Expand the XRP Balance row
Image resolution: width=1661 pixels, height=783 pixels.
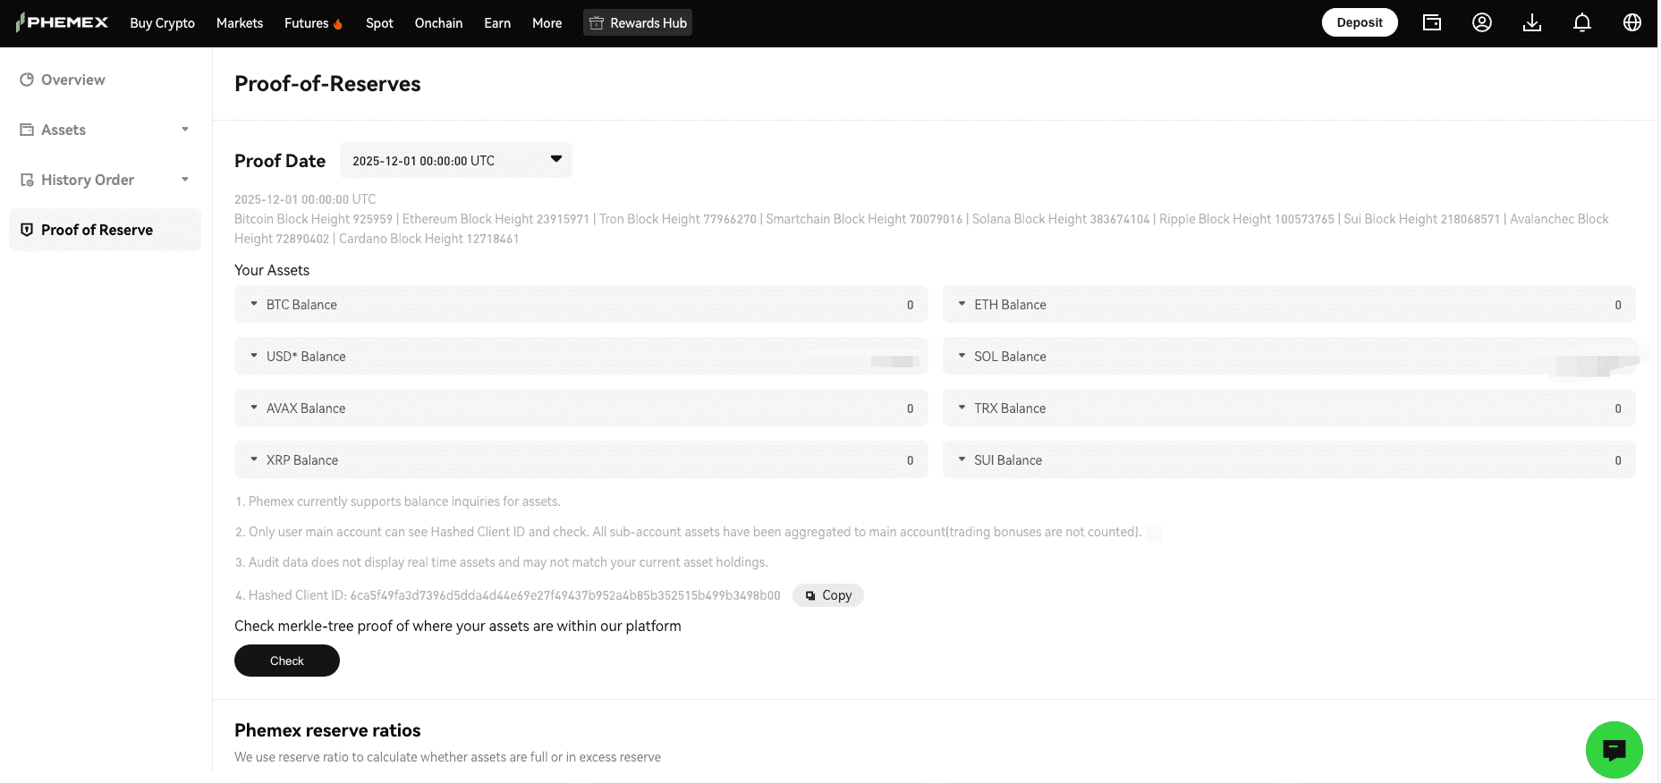(x=581, y=459)
